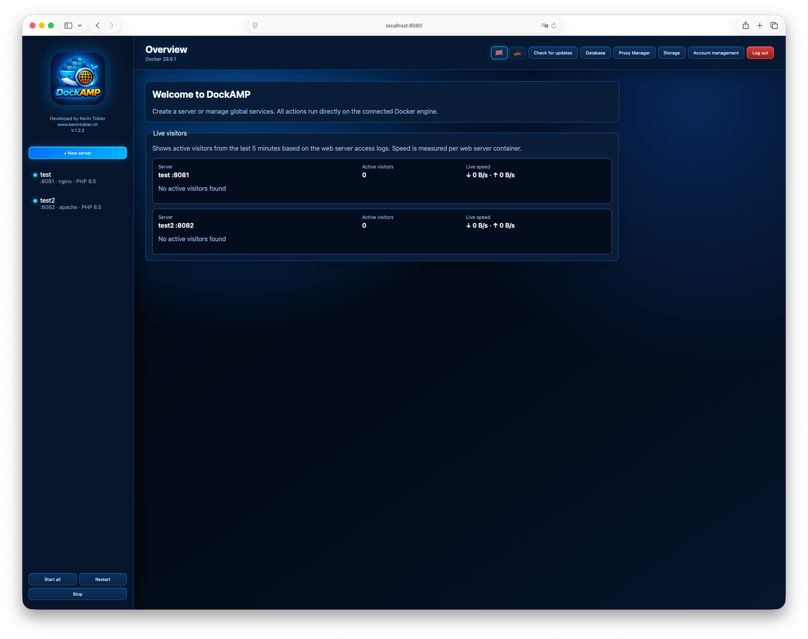Click ':8082 · apache · PHP 8.5' details
The image size is (808, 639).
coord(71,207)
